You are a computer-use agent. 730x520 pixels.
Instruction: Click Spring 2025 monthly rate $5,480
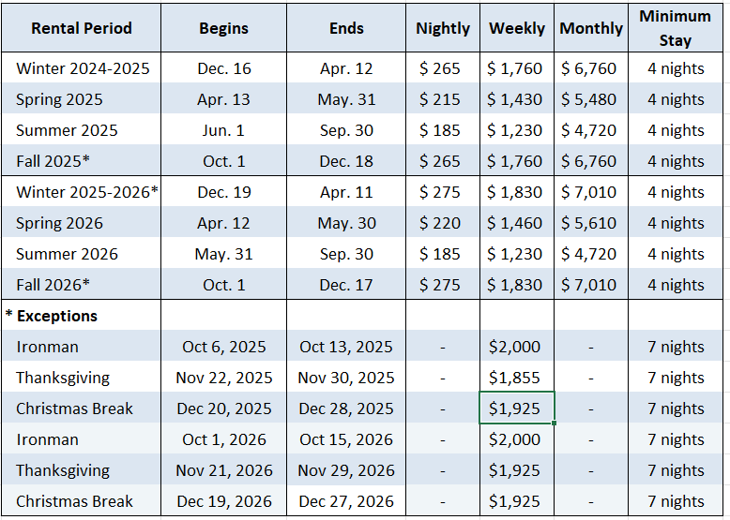pyautogui.click(x=590, y=99)
